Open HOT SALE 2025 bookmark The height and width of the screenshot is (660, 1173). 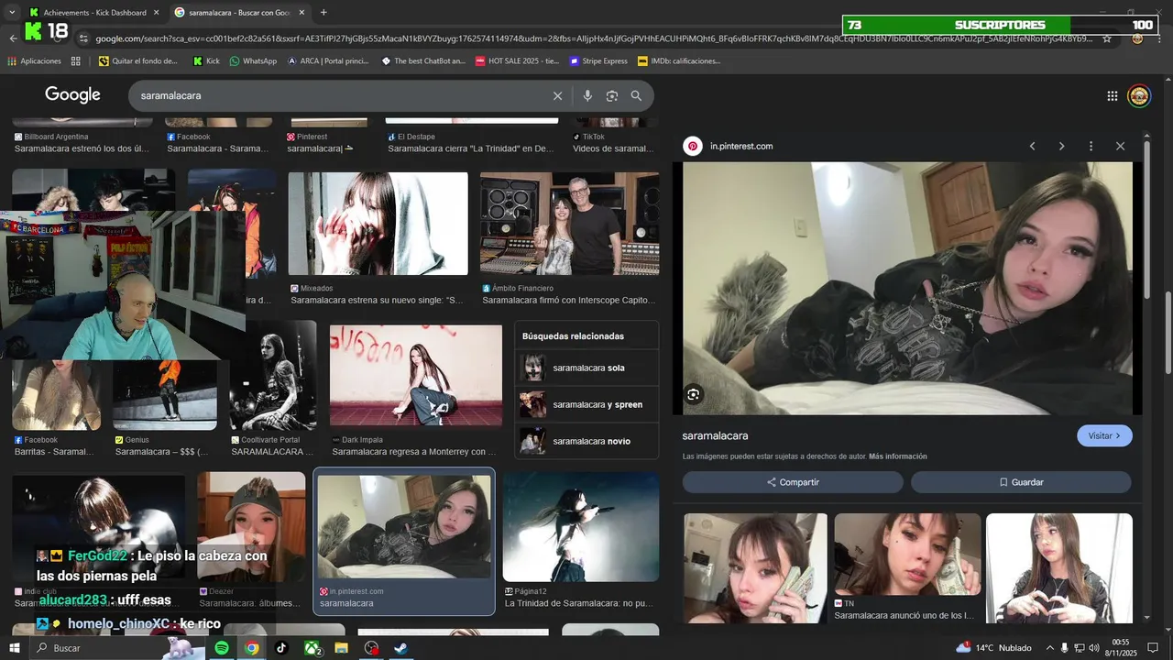click(518, 61)
